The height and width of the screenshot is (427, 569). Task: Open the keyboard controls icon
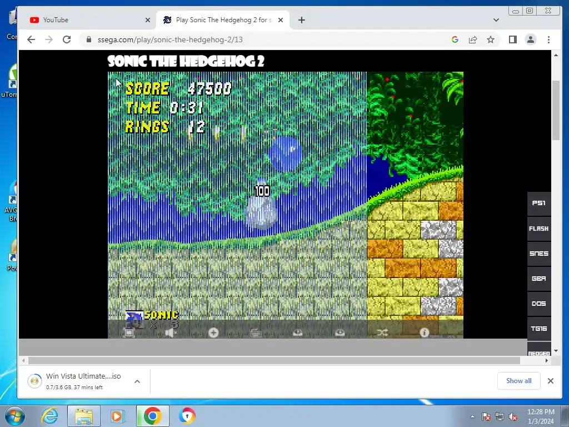tap(256, 332)
